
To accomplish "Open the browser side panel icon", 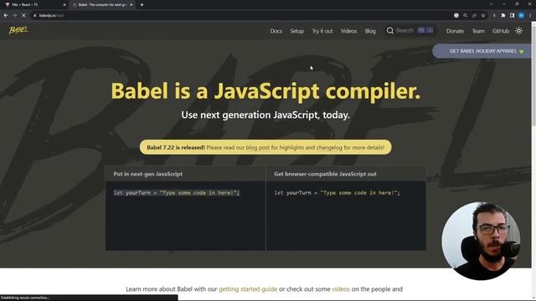I will point(512,15).
